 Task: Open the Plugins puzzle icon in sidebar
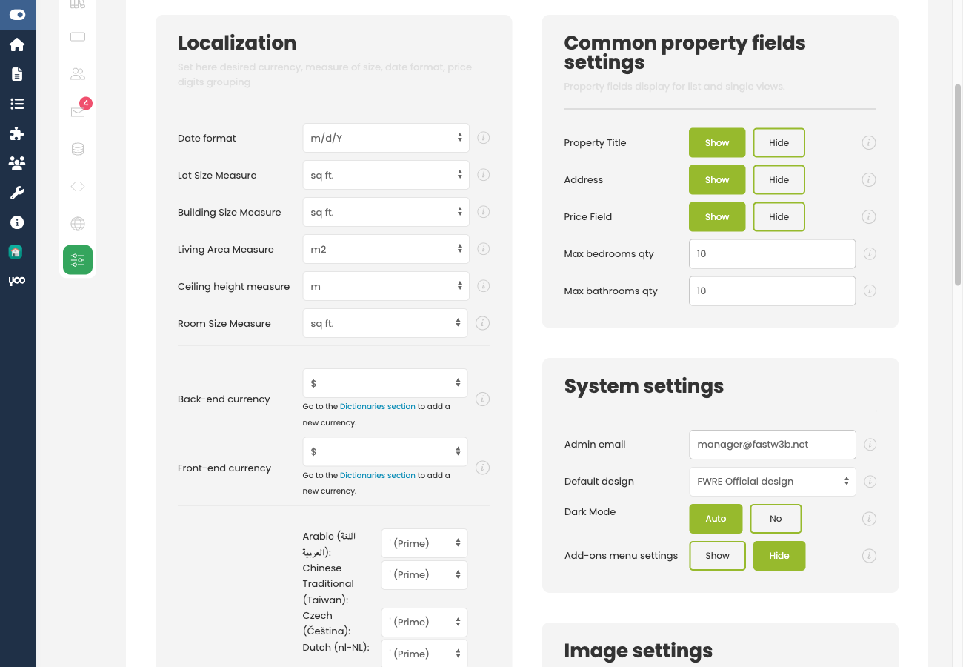coord(18,133)
